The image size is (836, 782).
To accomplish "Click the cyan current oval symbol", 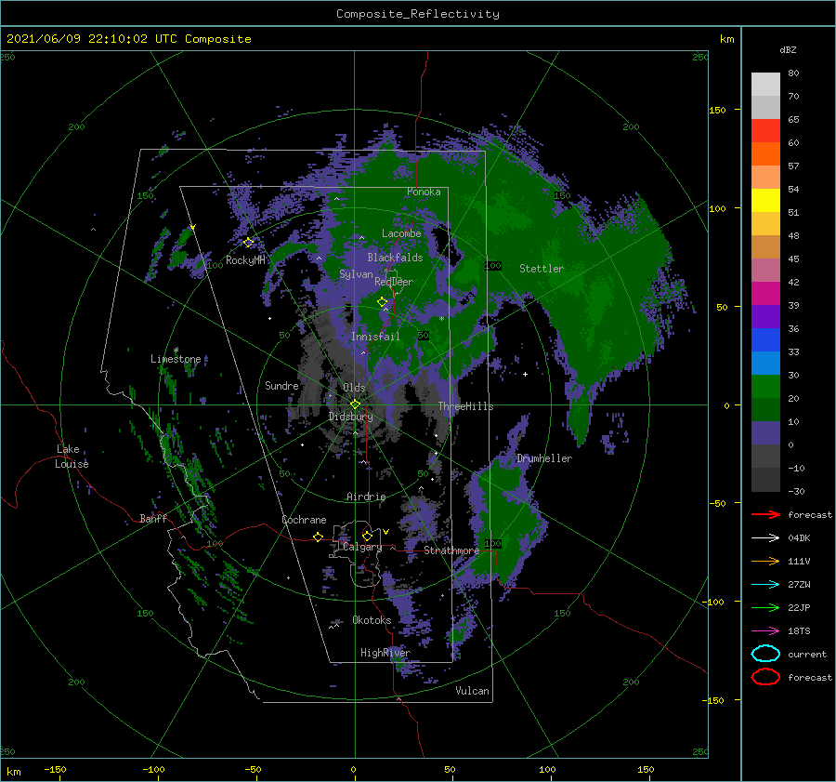I will point(765,654).
